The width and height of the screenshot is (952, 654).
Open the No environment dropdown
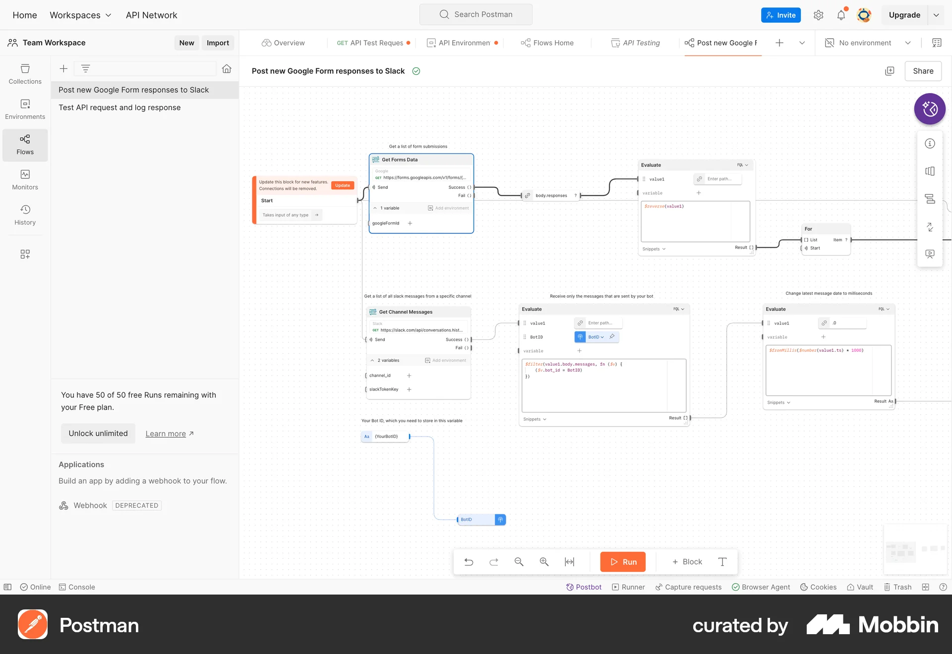tap(864, 43)
